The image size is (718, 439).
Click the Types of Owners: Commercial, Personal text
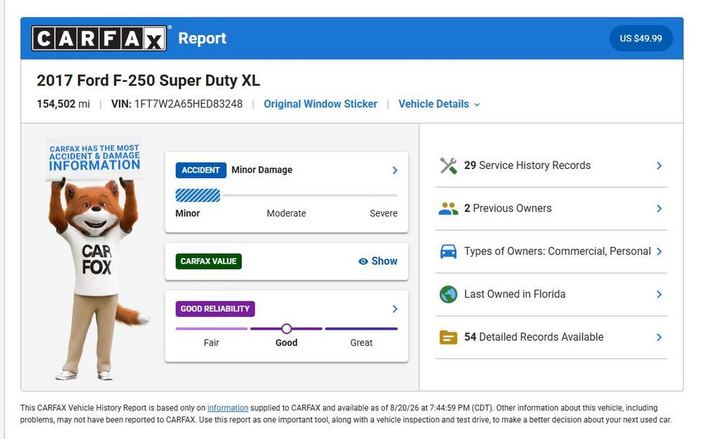pyautogui.click(x=557, y=251)
